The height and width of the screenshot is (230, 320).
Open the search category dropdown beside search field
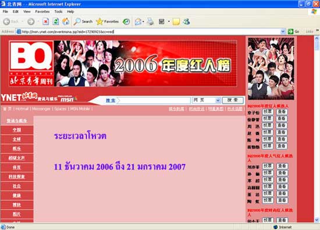pyautogui.click(x=218, y=100)
